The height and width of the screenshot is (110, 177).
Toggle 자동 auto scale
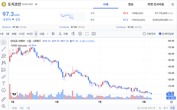click(173, 108)
